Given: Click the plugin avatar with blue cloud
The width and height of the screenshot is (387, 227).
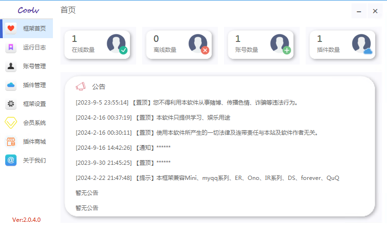Looking at the screenshot, I should pos(362,44).
